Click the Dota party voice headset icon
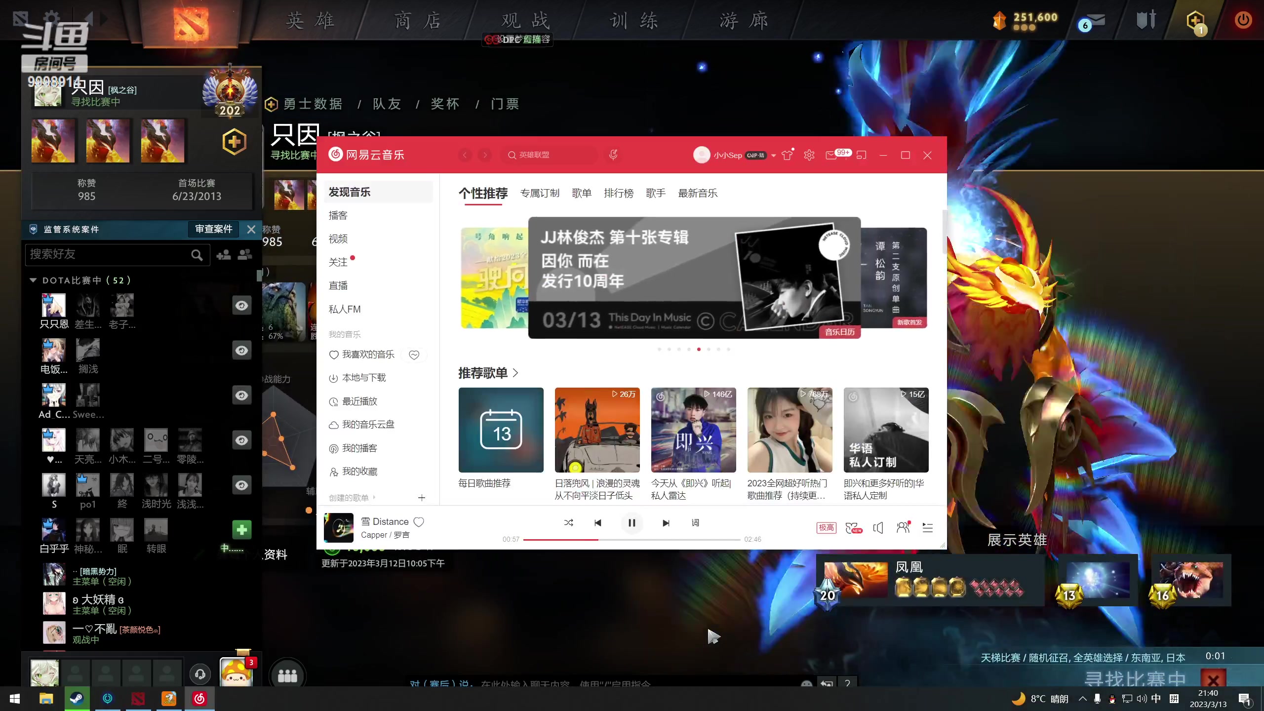The height and width of the screenshot is (711, 1264). pos(200,673)
